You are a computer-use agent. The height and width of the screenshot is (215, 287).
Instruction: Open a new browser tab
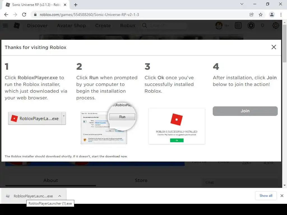pyautogui.click(x=76, y=5)
